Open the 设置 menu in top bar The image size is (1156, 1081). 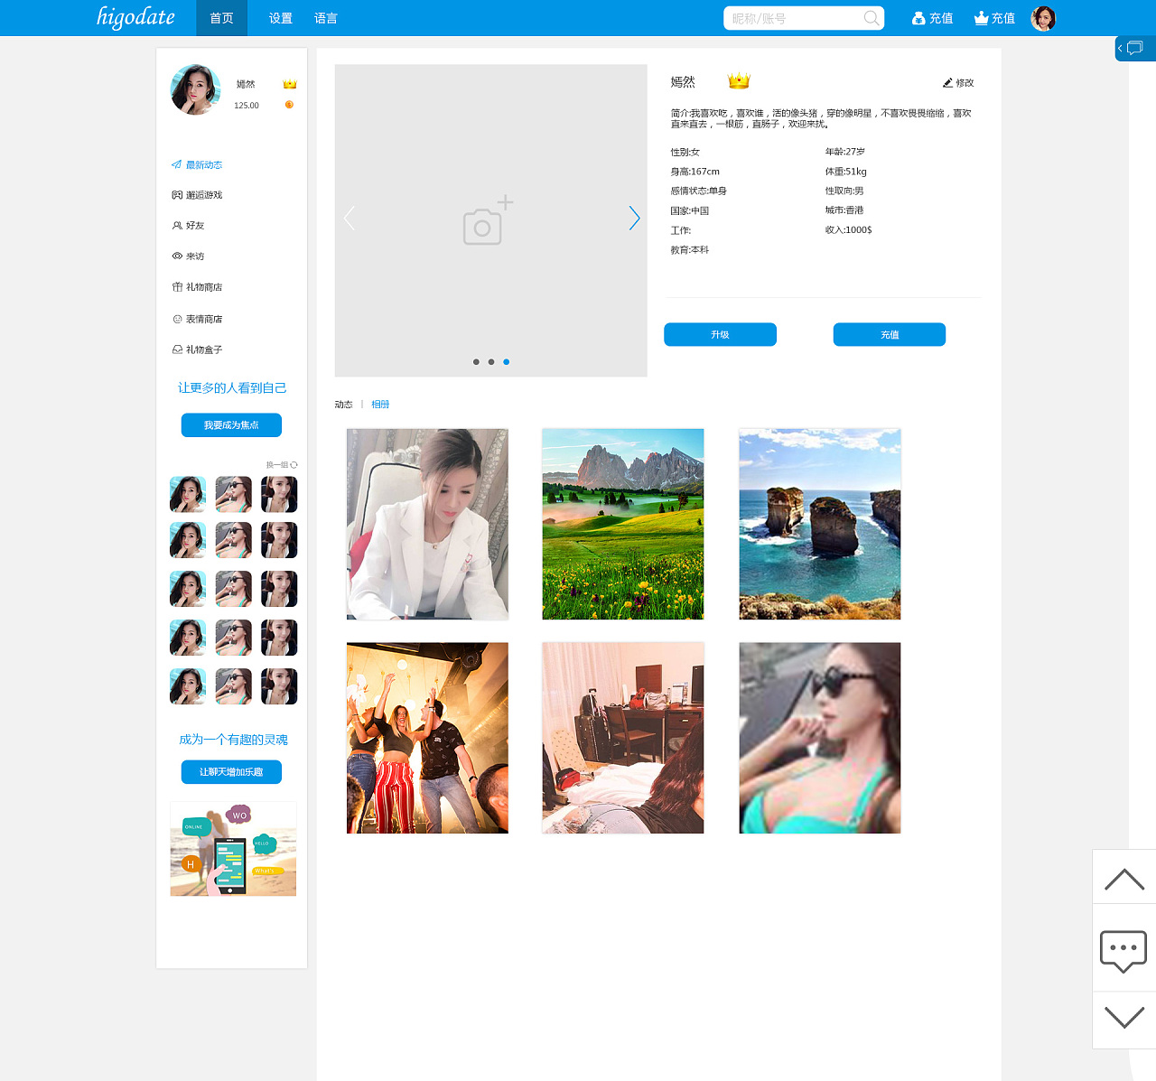[x=280, y=18]
